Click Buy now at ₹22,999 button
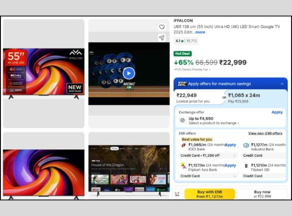This screenshot has height=216, width=292. point(262,194)
